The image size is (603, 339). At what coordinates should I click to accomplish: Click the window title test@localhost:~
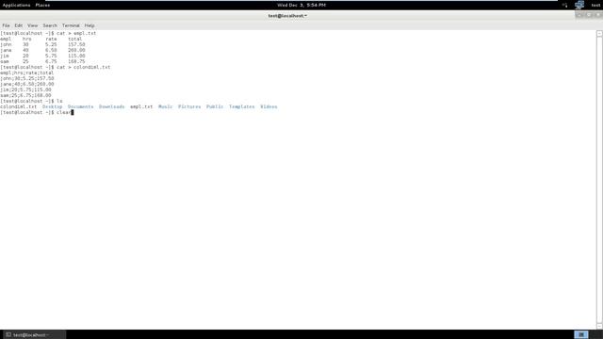(x=287, y=16)
